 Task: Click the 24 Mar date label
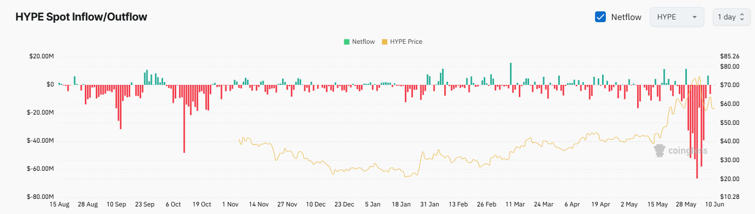[544, 205]
